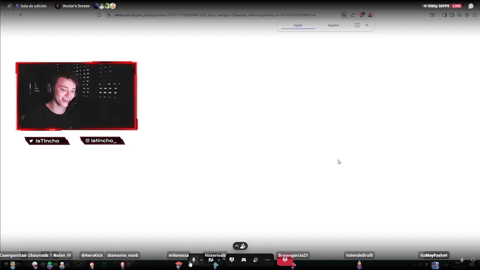This screenshot has height=270, width=480.
Task: Open the chat bubble icon at top right
Action: 471,6
